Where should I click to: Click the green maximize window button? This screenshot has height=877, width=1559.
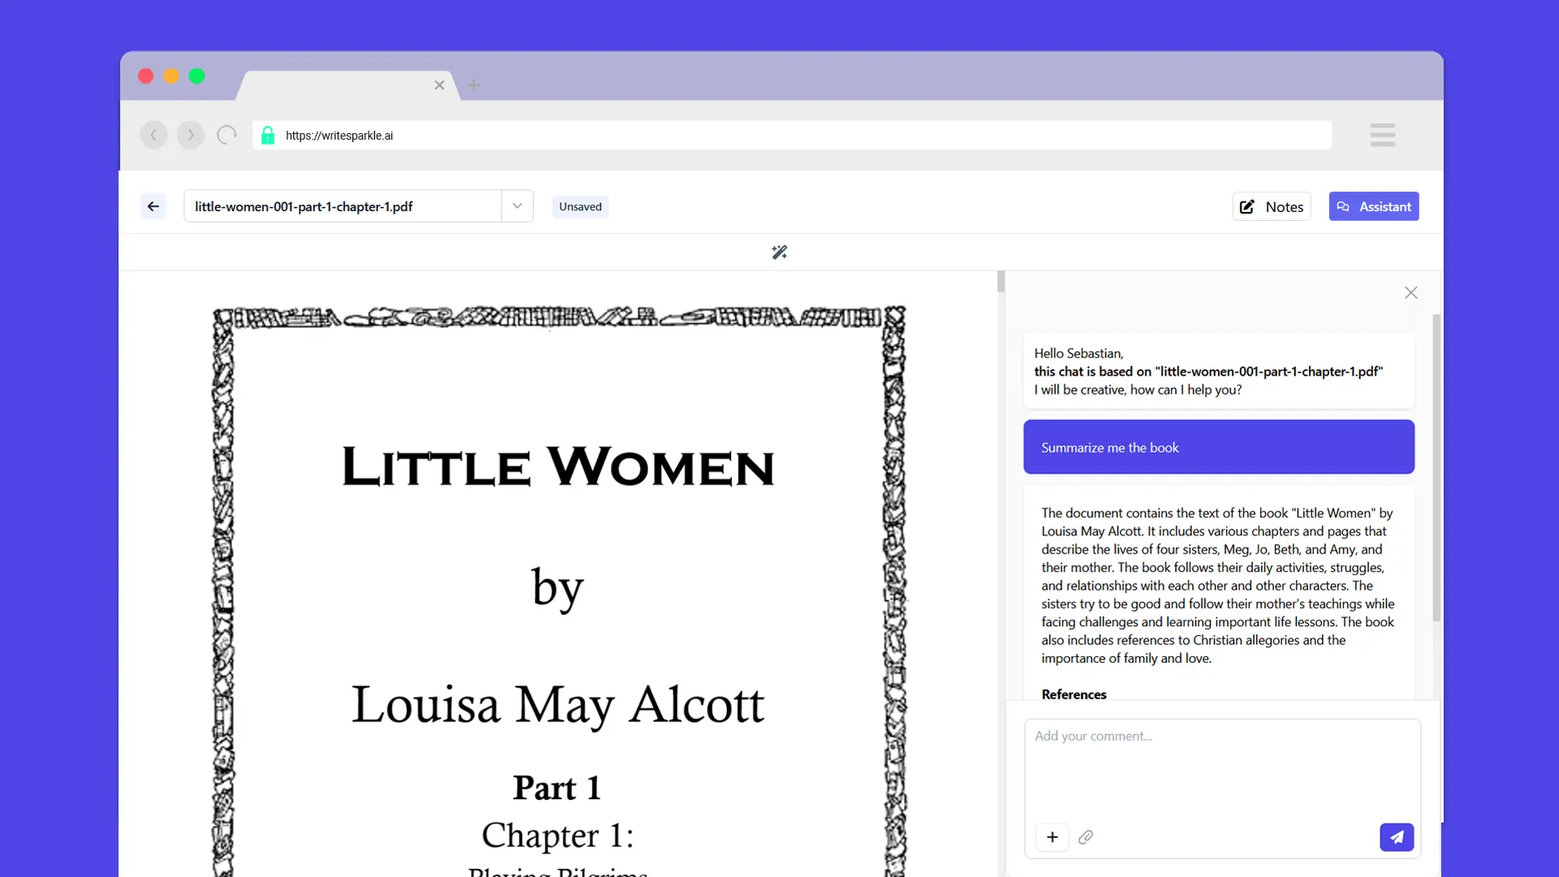click(x=196, y=76)
